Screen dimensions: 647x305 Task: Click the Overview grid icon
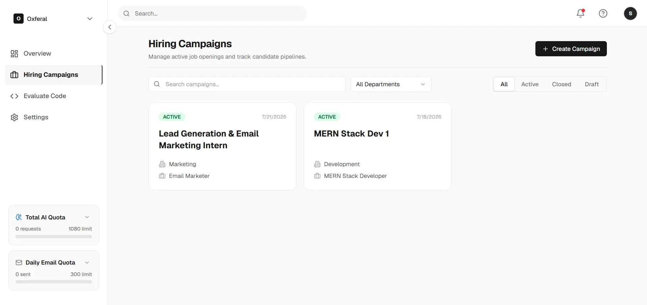(14, 54)
